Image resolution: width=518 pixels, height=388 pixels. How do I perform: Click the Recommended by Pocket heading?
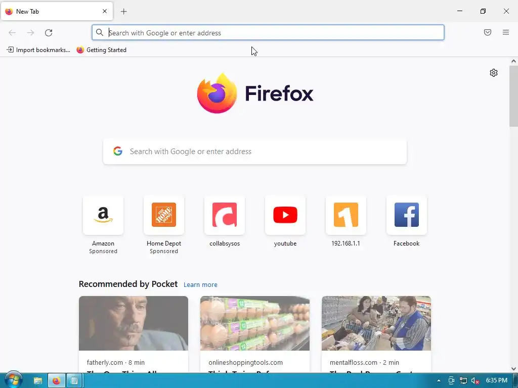coord(128,284)
